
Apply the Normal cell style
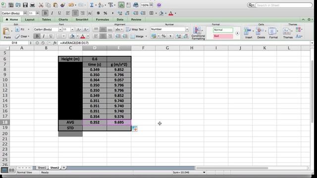tap(223, 30)
